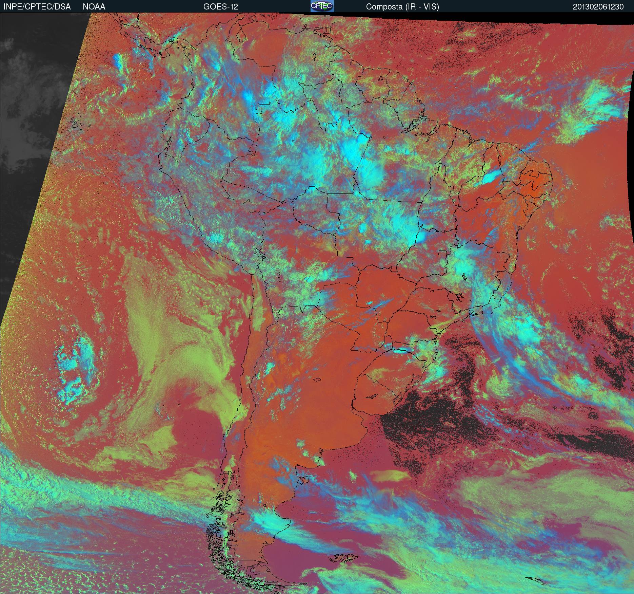Screen dimensions: 634x594
Task: Click the CPTEC logo in the header
Action: pyautogui.click(x=322, y=6)
